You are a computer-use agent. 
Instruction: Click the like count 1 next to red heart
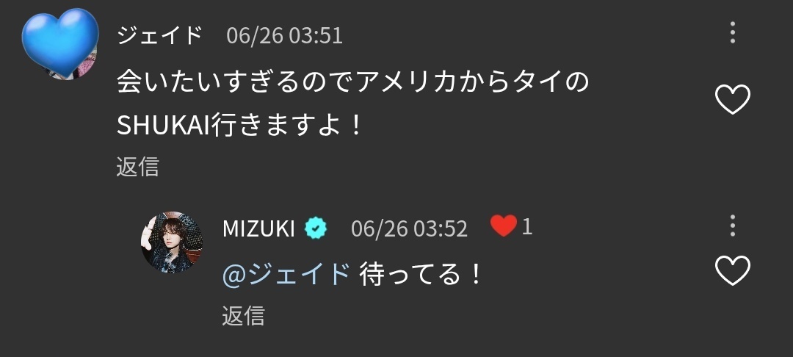pos(527,227)
